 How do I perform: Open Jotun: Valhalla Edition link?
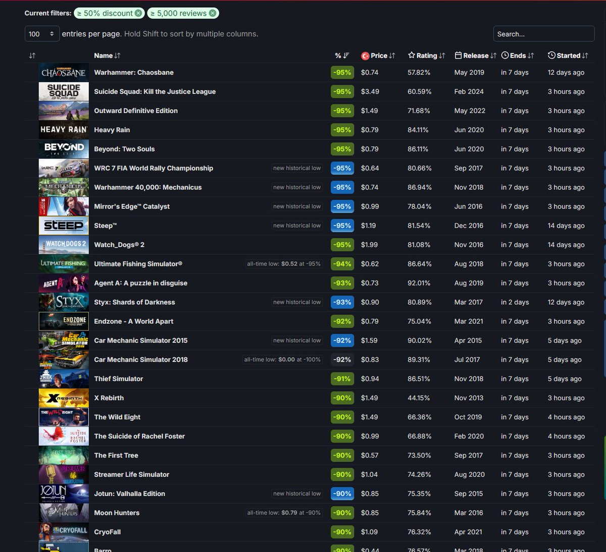pos(130,494)
